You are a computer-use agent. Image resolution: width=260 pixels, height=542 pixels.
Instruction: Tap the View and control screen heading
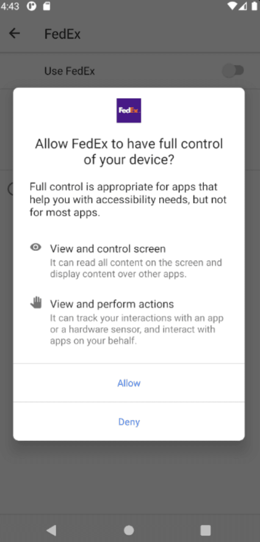pyautogui.click(x=108, y=249)
